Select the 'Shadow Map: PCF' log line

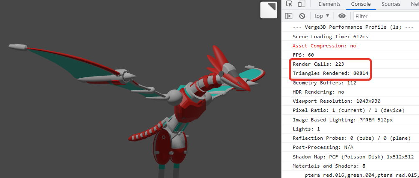point(353,157)
